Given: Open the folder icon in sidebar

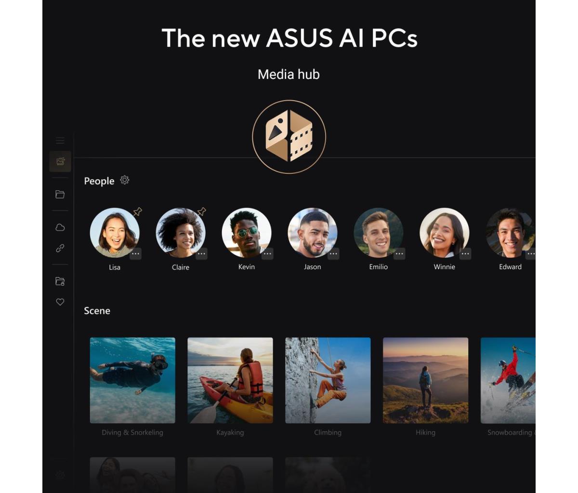Looking at the screenshot, I should pos(60,195).
